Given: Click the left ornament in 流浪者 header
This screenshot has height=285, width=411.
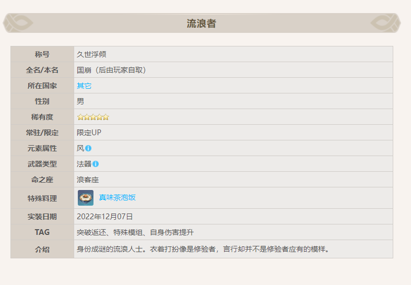Looking at the screenshot, I should click(x=18, y=23).
